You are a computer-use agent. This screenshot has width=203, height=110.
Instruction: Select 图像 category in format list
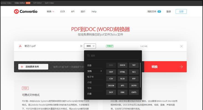point(89,65)
